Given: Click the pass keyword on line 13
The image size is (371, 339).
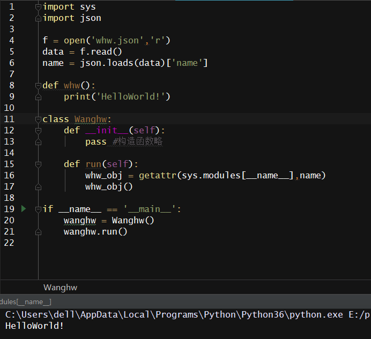Looking at the screenshot, I should [96, 142].
